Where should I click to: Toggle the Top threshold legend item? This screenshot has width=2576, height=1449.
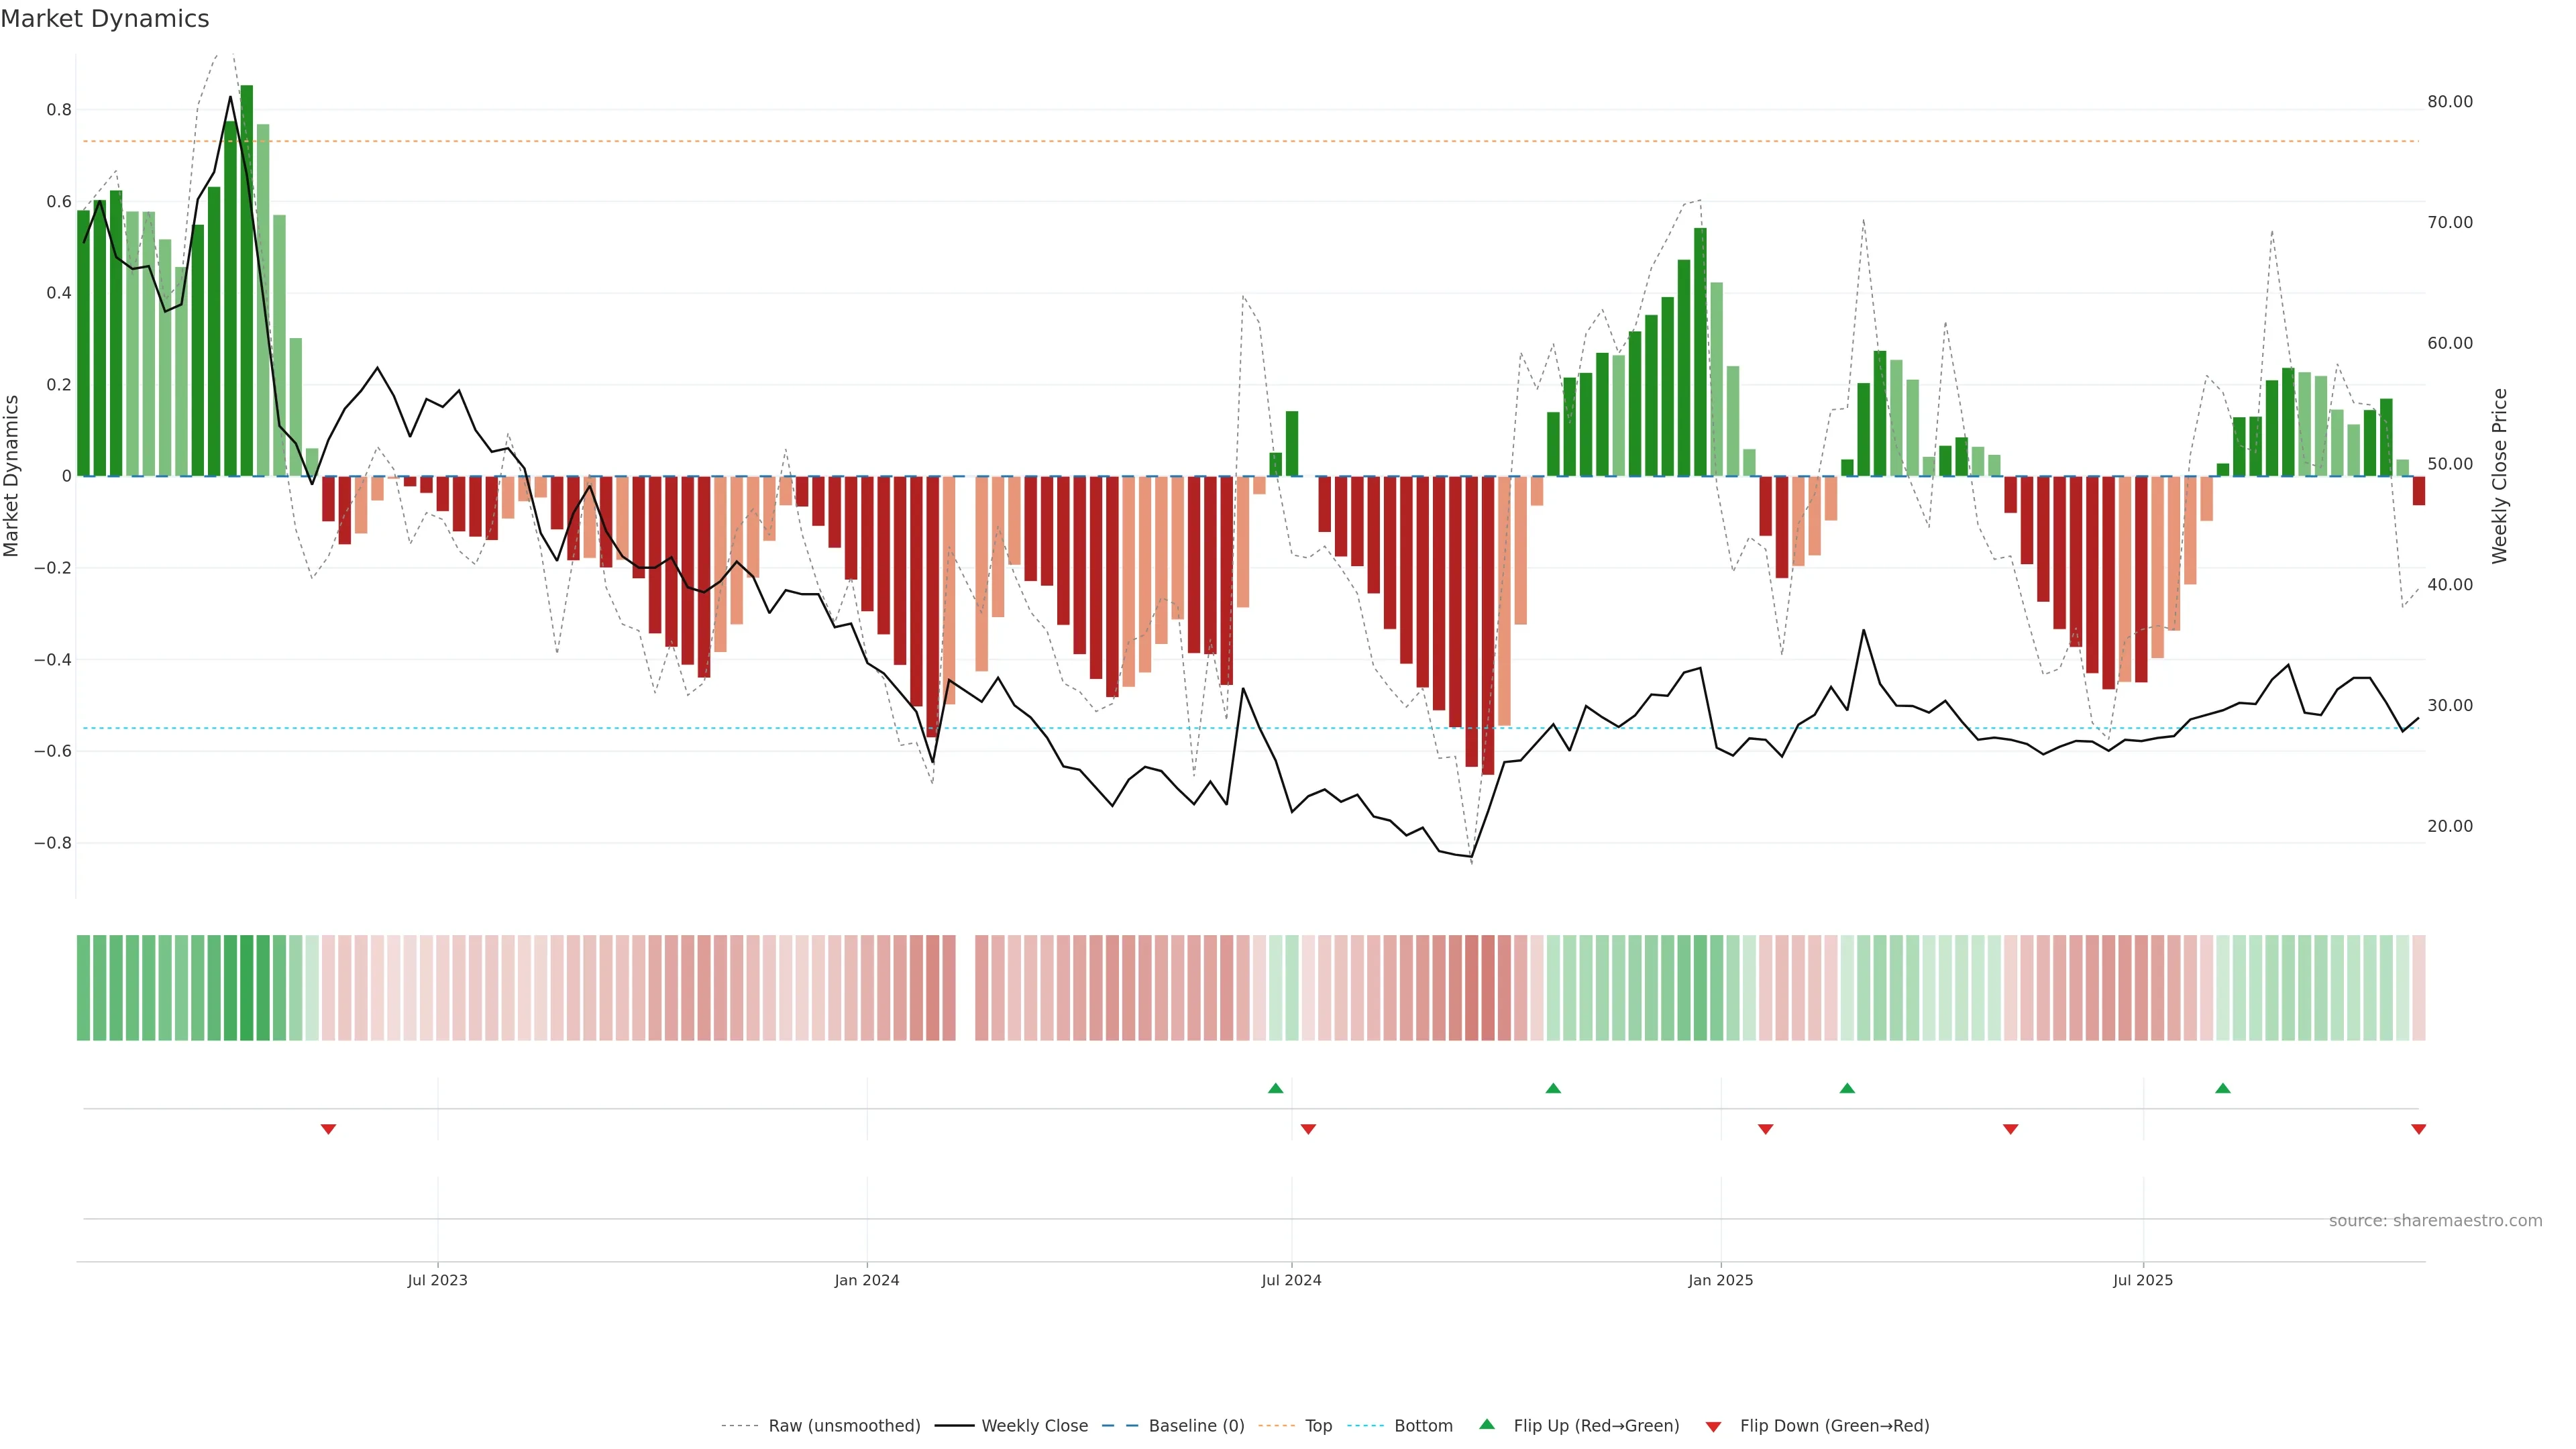(1318, 1426)
